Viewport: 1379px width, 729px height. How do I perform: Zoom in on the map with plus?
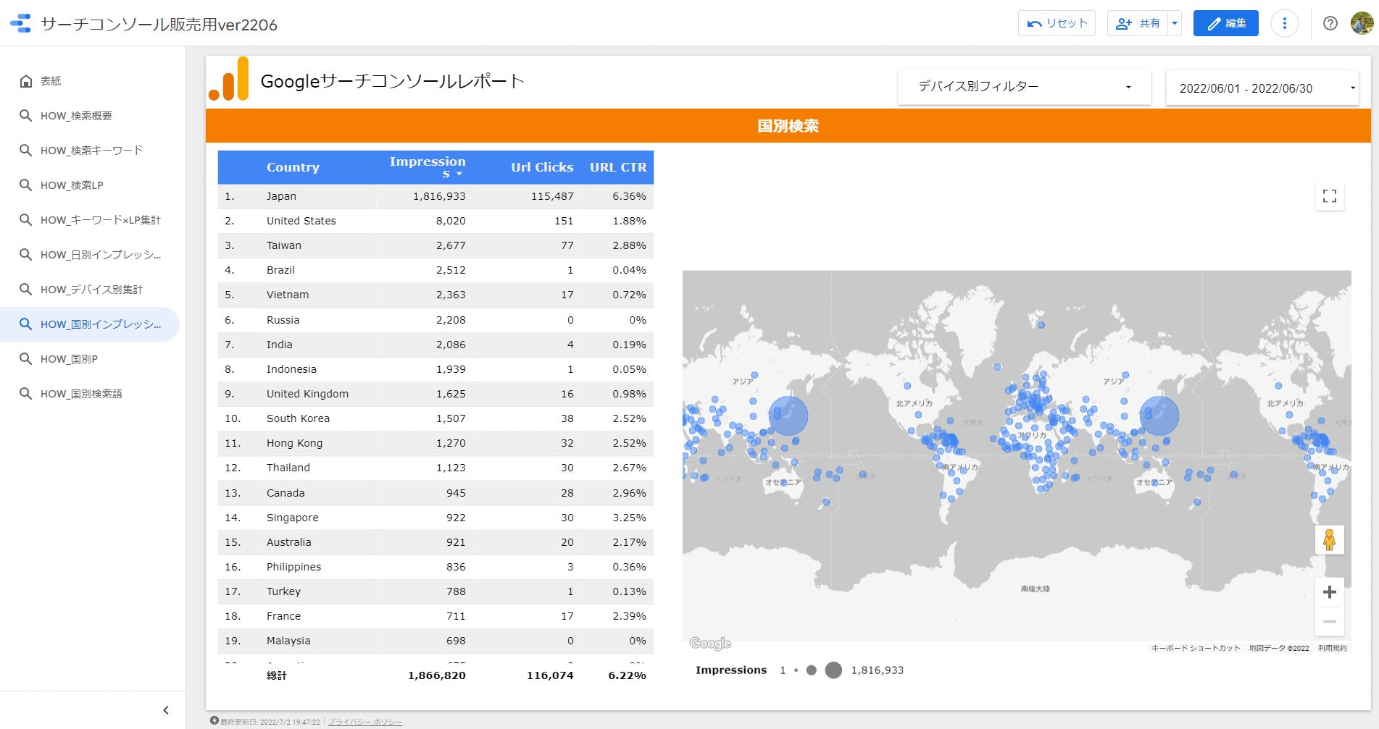click(1329, 592)
